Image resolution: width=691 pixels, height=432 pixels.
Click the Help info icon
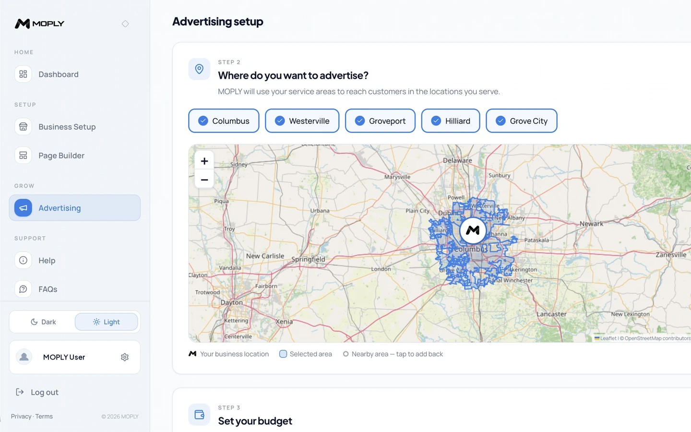23,260
